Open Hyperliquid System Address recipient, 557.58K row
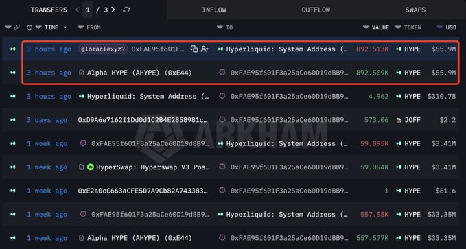 click(x=287, y=215)
